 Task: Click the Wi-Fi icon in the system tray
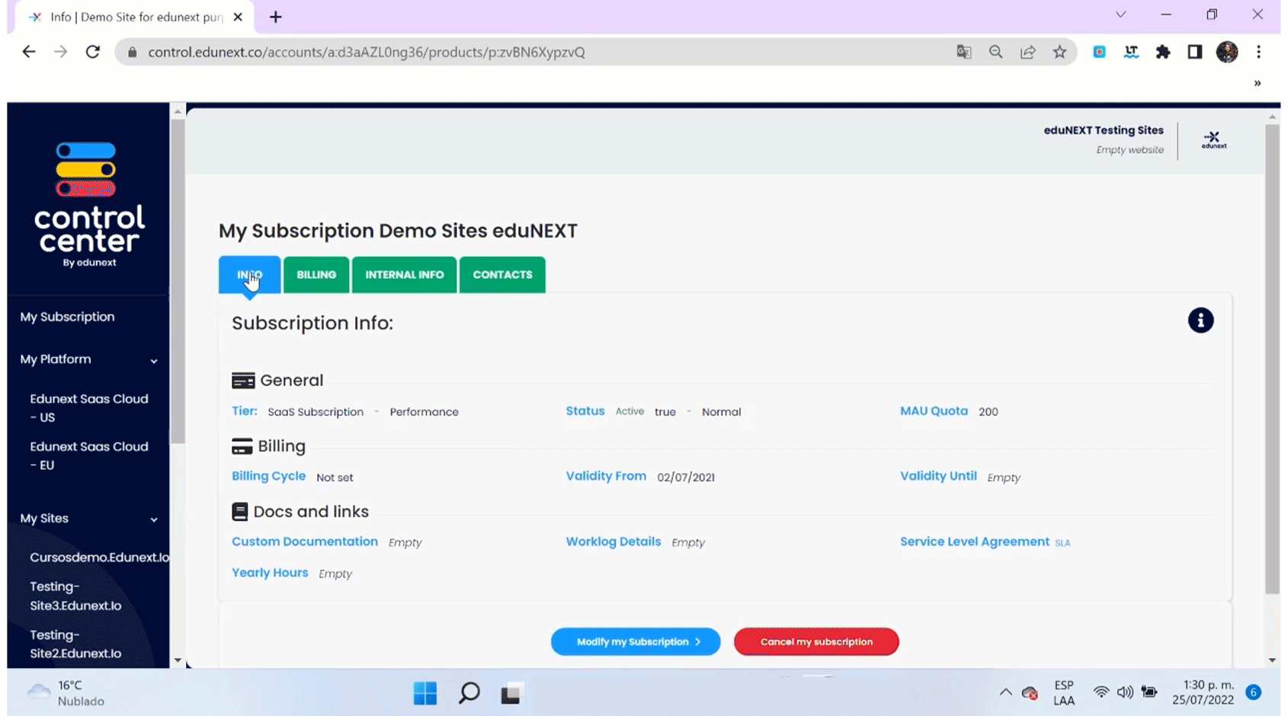(1101, 692)
